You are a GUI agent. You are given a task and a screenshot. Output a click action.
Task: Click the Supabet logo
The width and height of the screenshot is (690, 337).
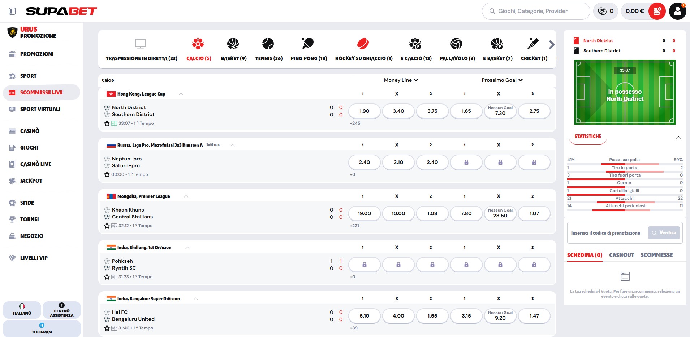point(61,11)
